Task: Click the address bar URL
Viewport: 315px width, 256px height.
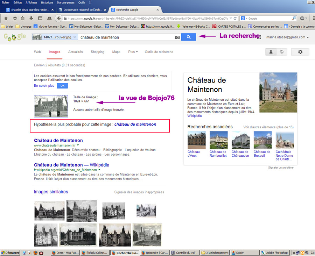Action: tap(148, 18)
